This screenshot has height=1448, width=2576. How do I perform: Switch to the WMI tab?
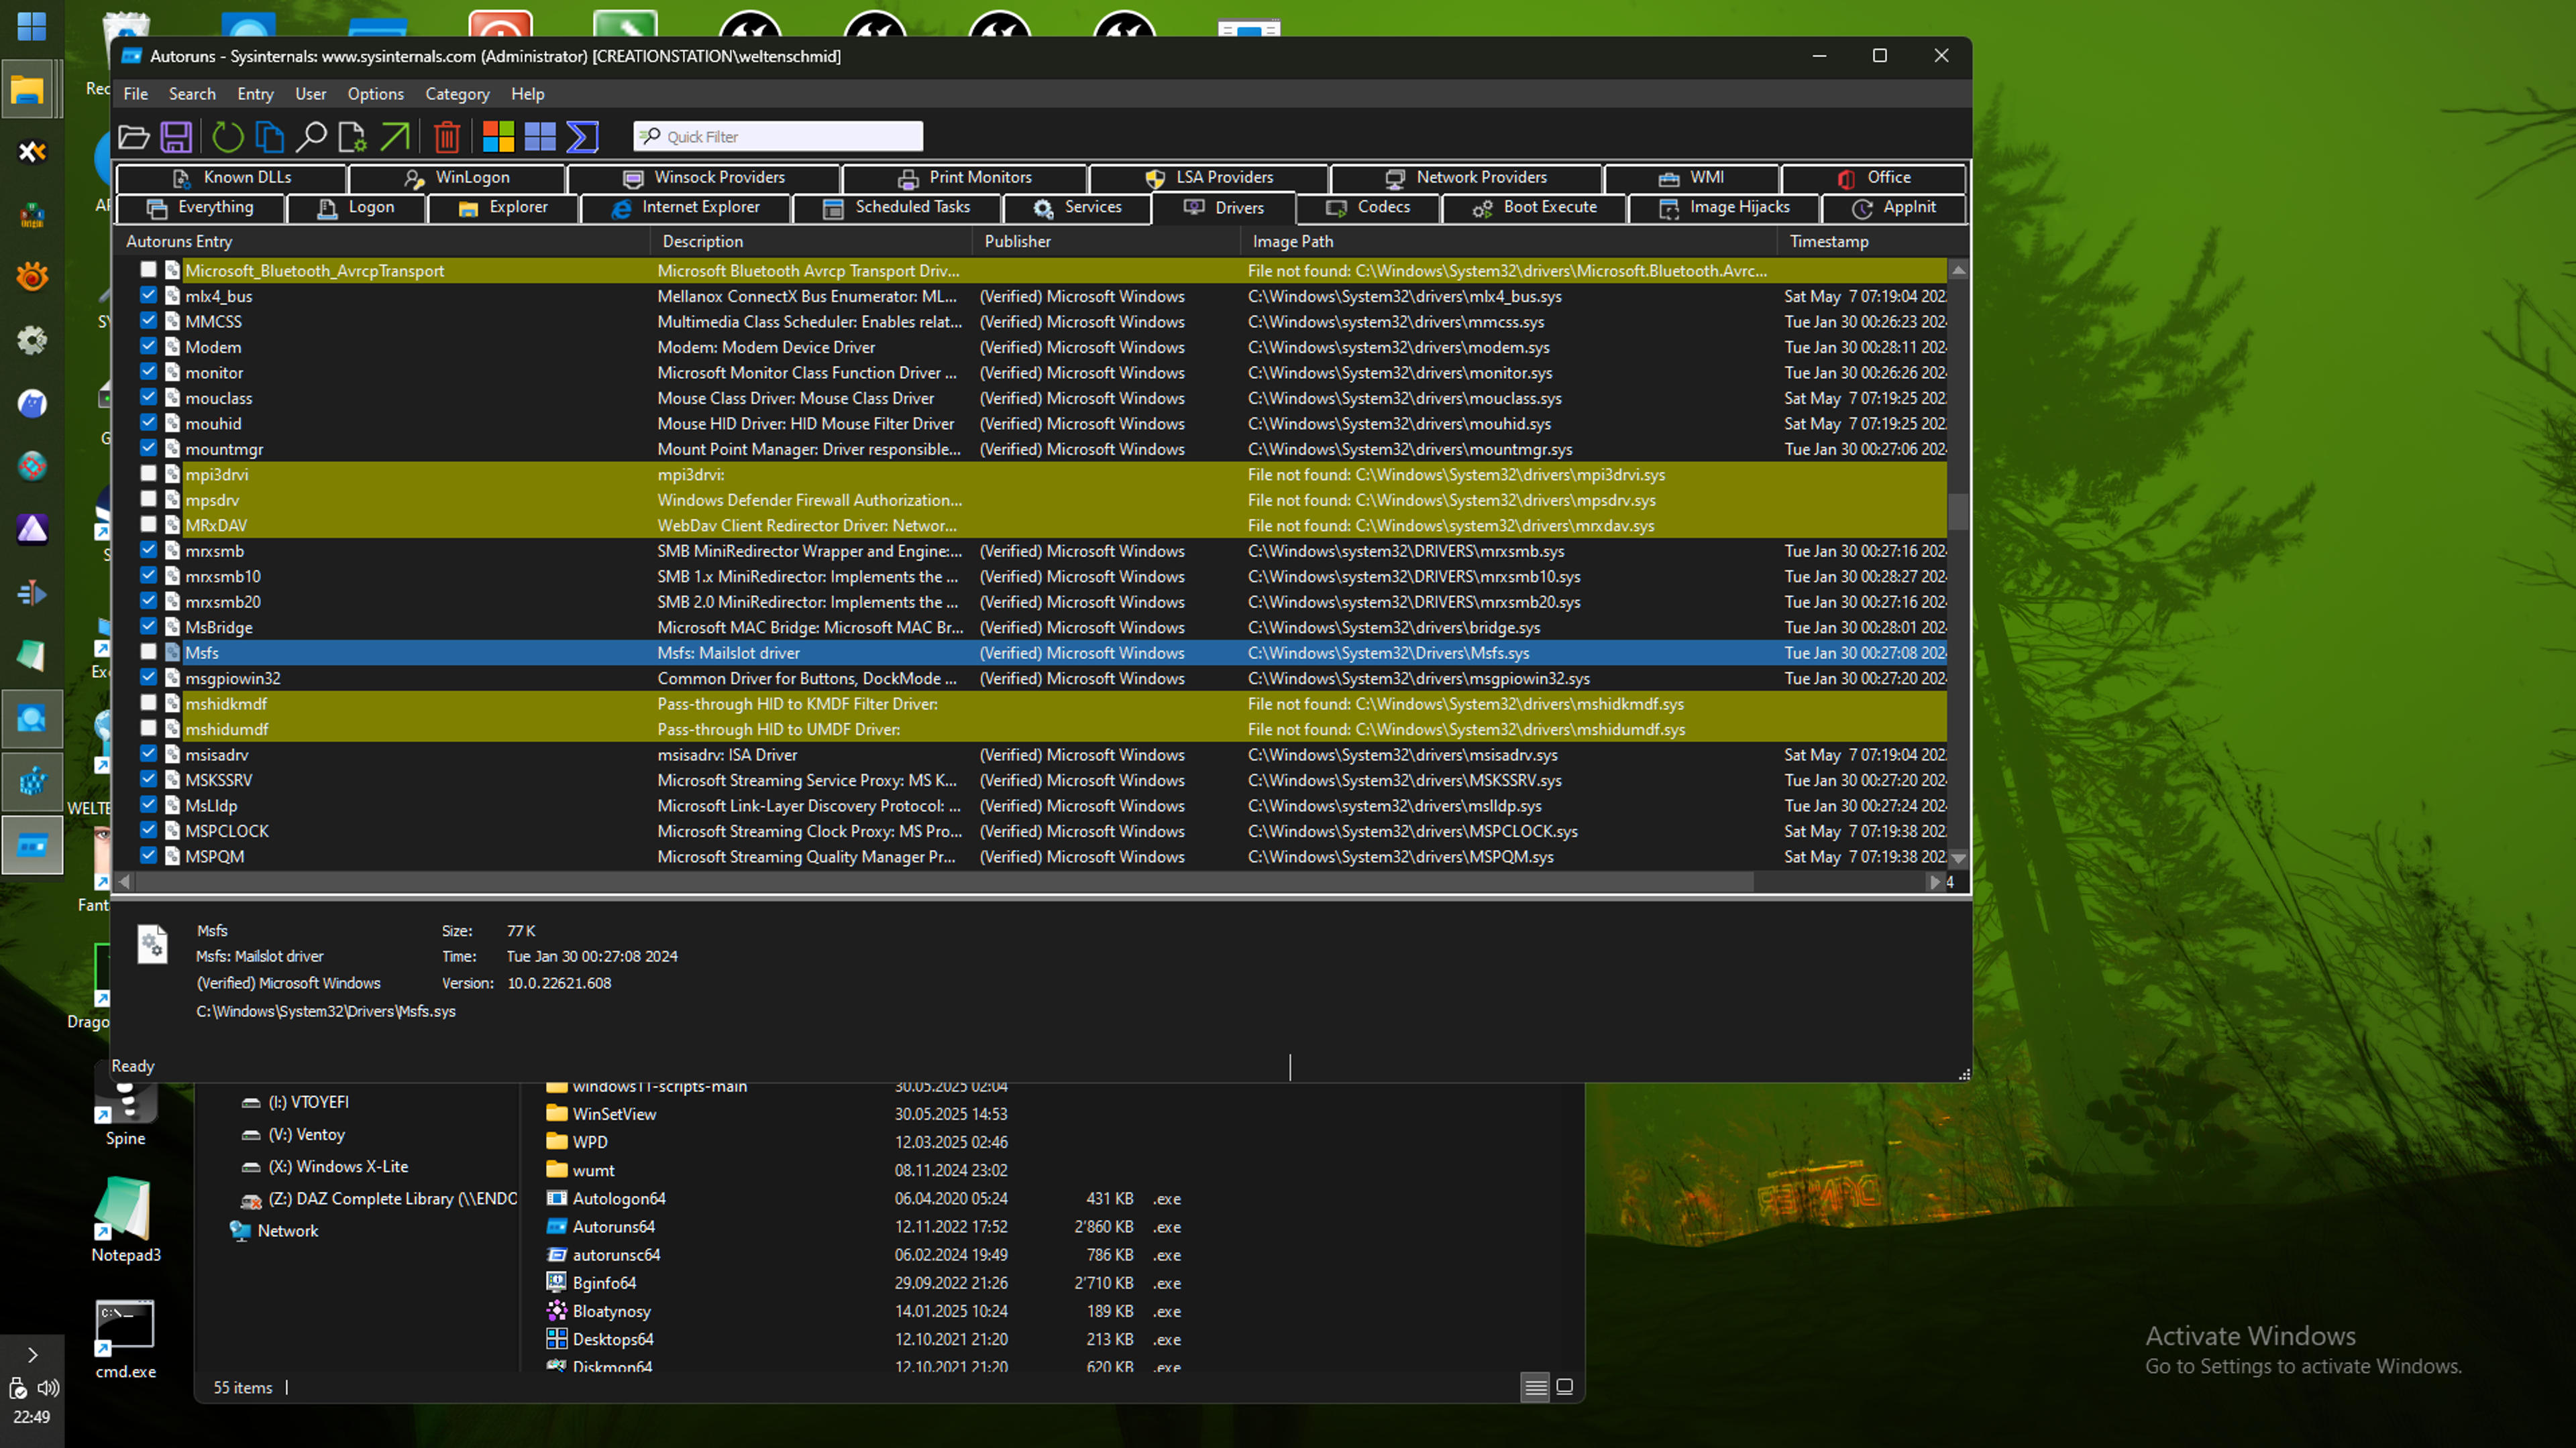click(x=1691, y=178)
